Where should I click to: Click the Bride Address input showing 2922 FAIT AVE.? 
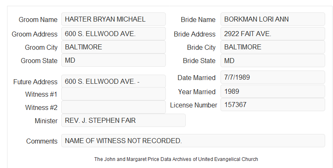(x=273, y=34)
